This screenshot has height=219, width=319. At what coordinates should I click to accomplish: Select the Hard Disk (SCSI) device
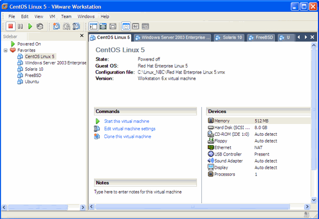[259, 128]
